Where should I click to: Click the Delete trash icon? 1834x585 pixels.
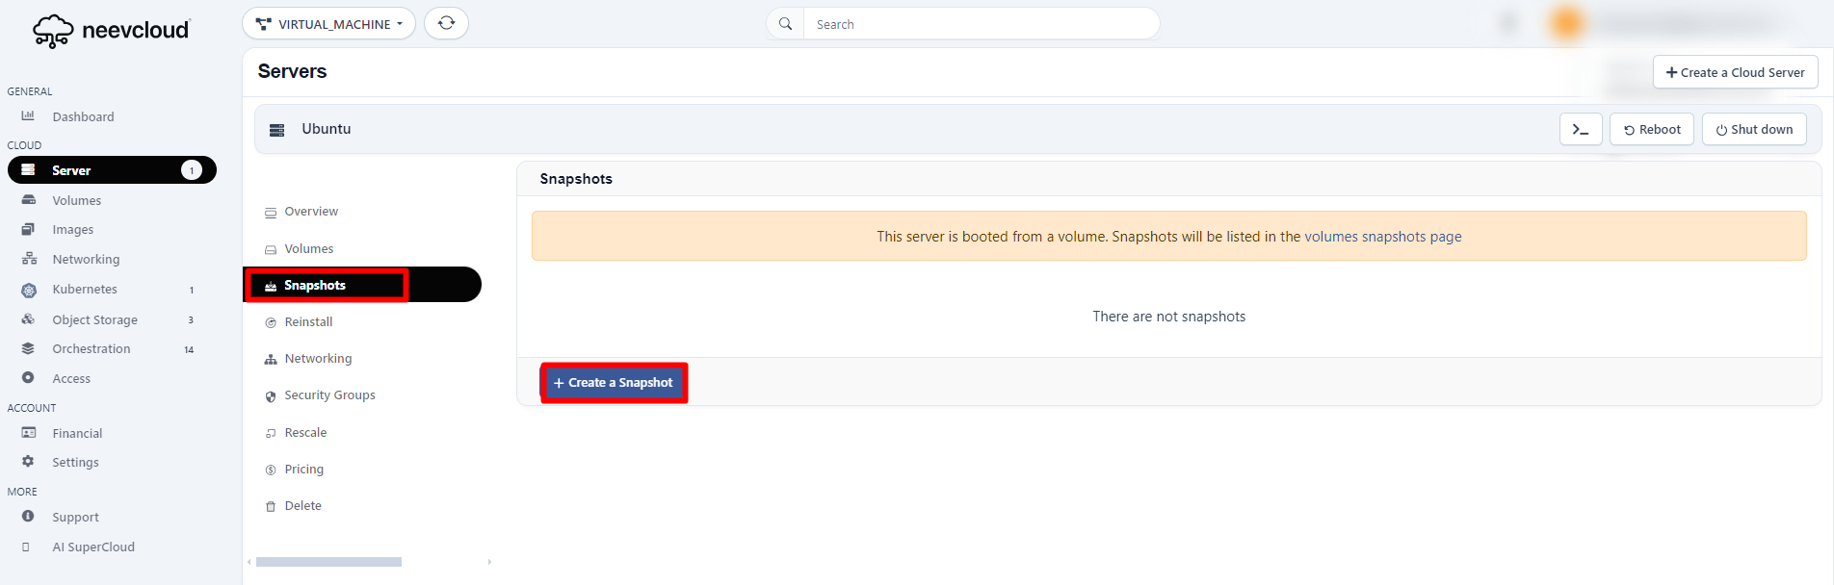click(x=271, y=506)
